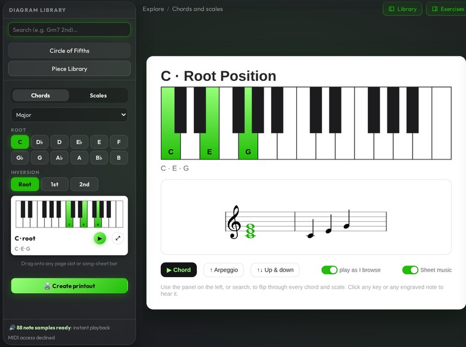Click the 'MIDI access declined' status text
This screenshot has width=466, height=347.
coord(31,337)
